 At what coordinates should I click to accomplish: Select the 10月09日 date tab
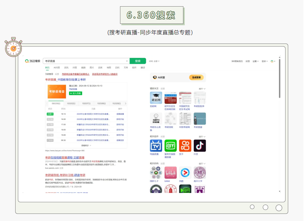[x=116, y=103]
